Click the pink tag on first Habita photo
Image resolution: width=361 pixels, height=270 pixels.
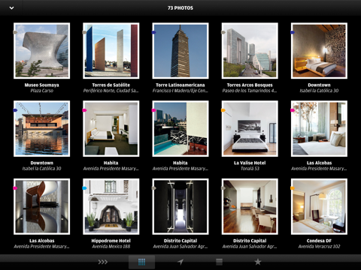(84, 110)
